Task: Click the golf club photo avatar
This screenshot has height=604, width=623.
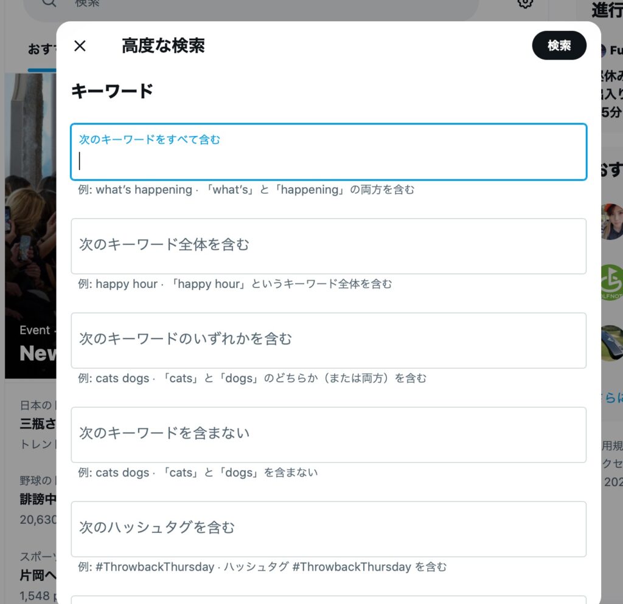Action: point(611,343)
